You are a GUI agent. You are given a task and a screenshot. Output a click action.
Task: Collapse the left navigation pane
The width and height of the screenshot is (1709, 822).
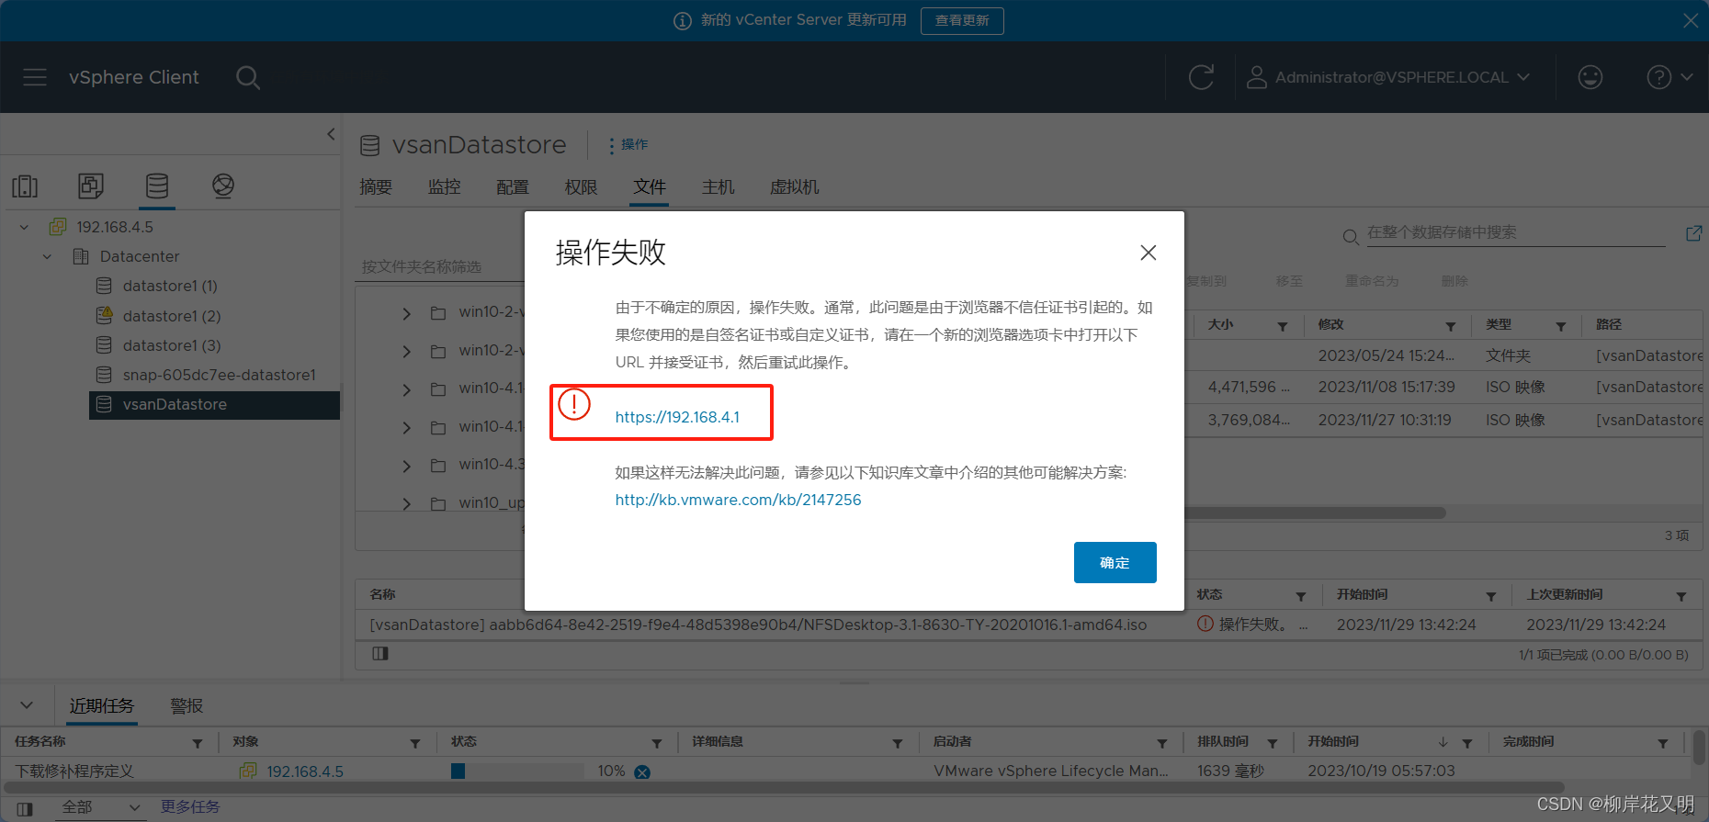click(x=331, y=134)
